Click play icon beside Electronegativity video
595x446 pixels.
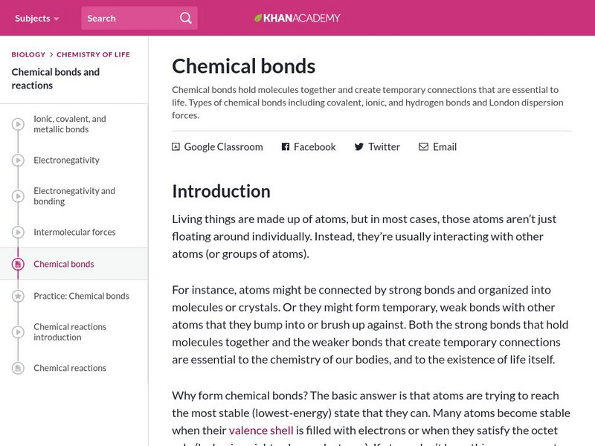pyautogui.click(x=18, y=161)
